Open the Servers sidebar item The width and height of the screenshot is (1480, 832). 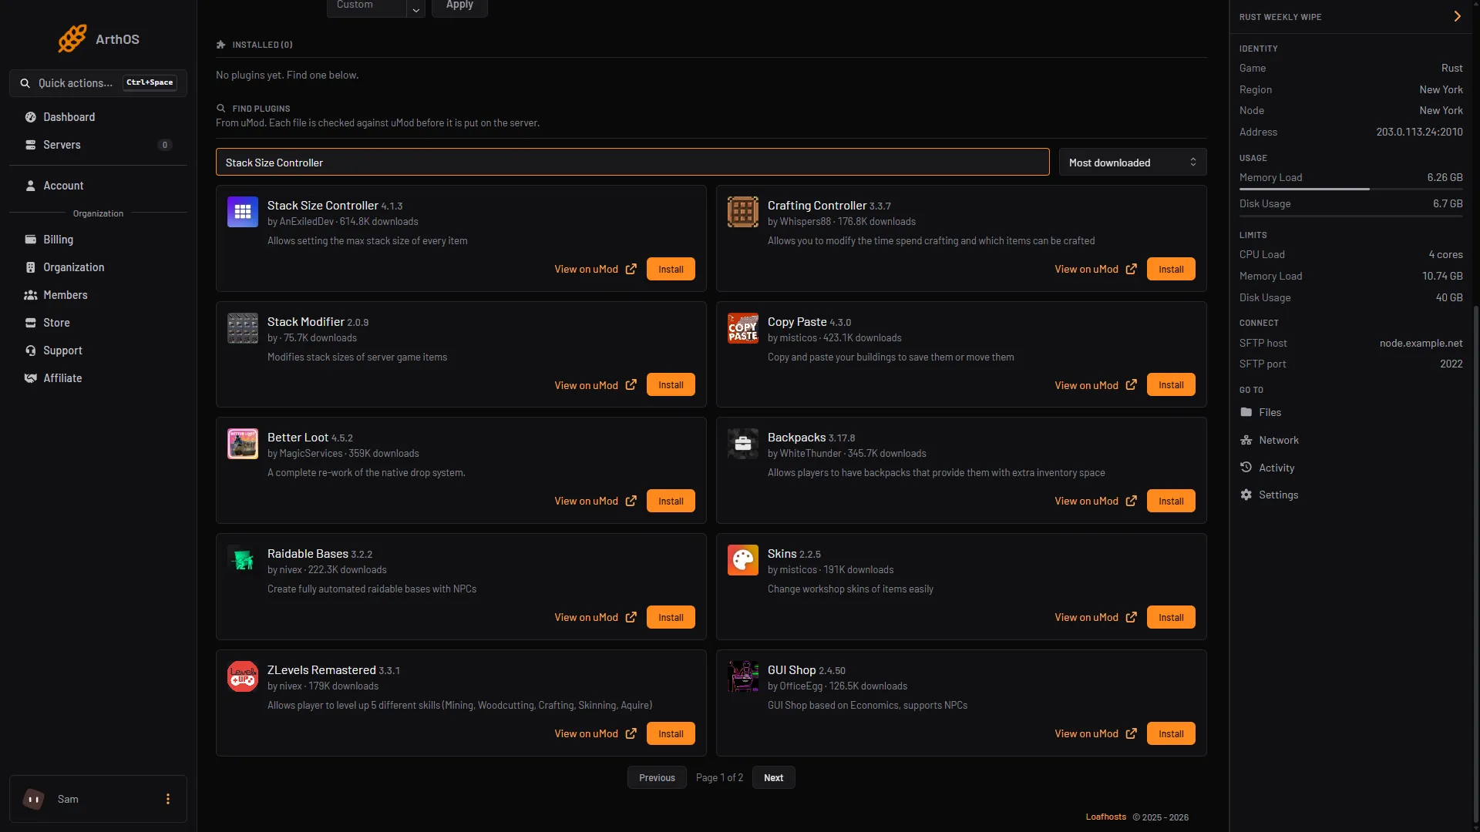pos(98,145)
